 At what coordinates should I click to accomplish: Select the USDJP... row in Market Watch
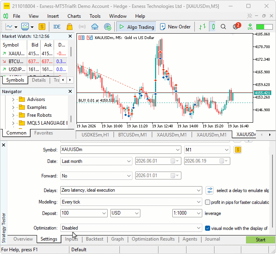coord(34,69)
